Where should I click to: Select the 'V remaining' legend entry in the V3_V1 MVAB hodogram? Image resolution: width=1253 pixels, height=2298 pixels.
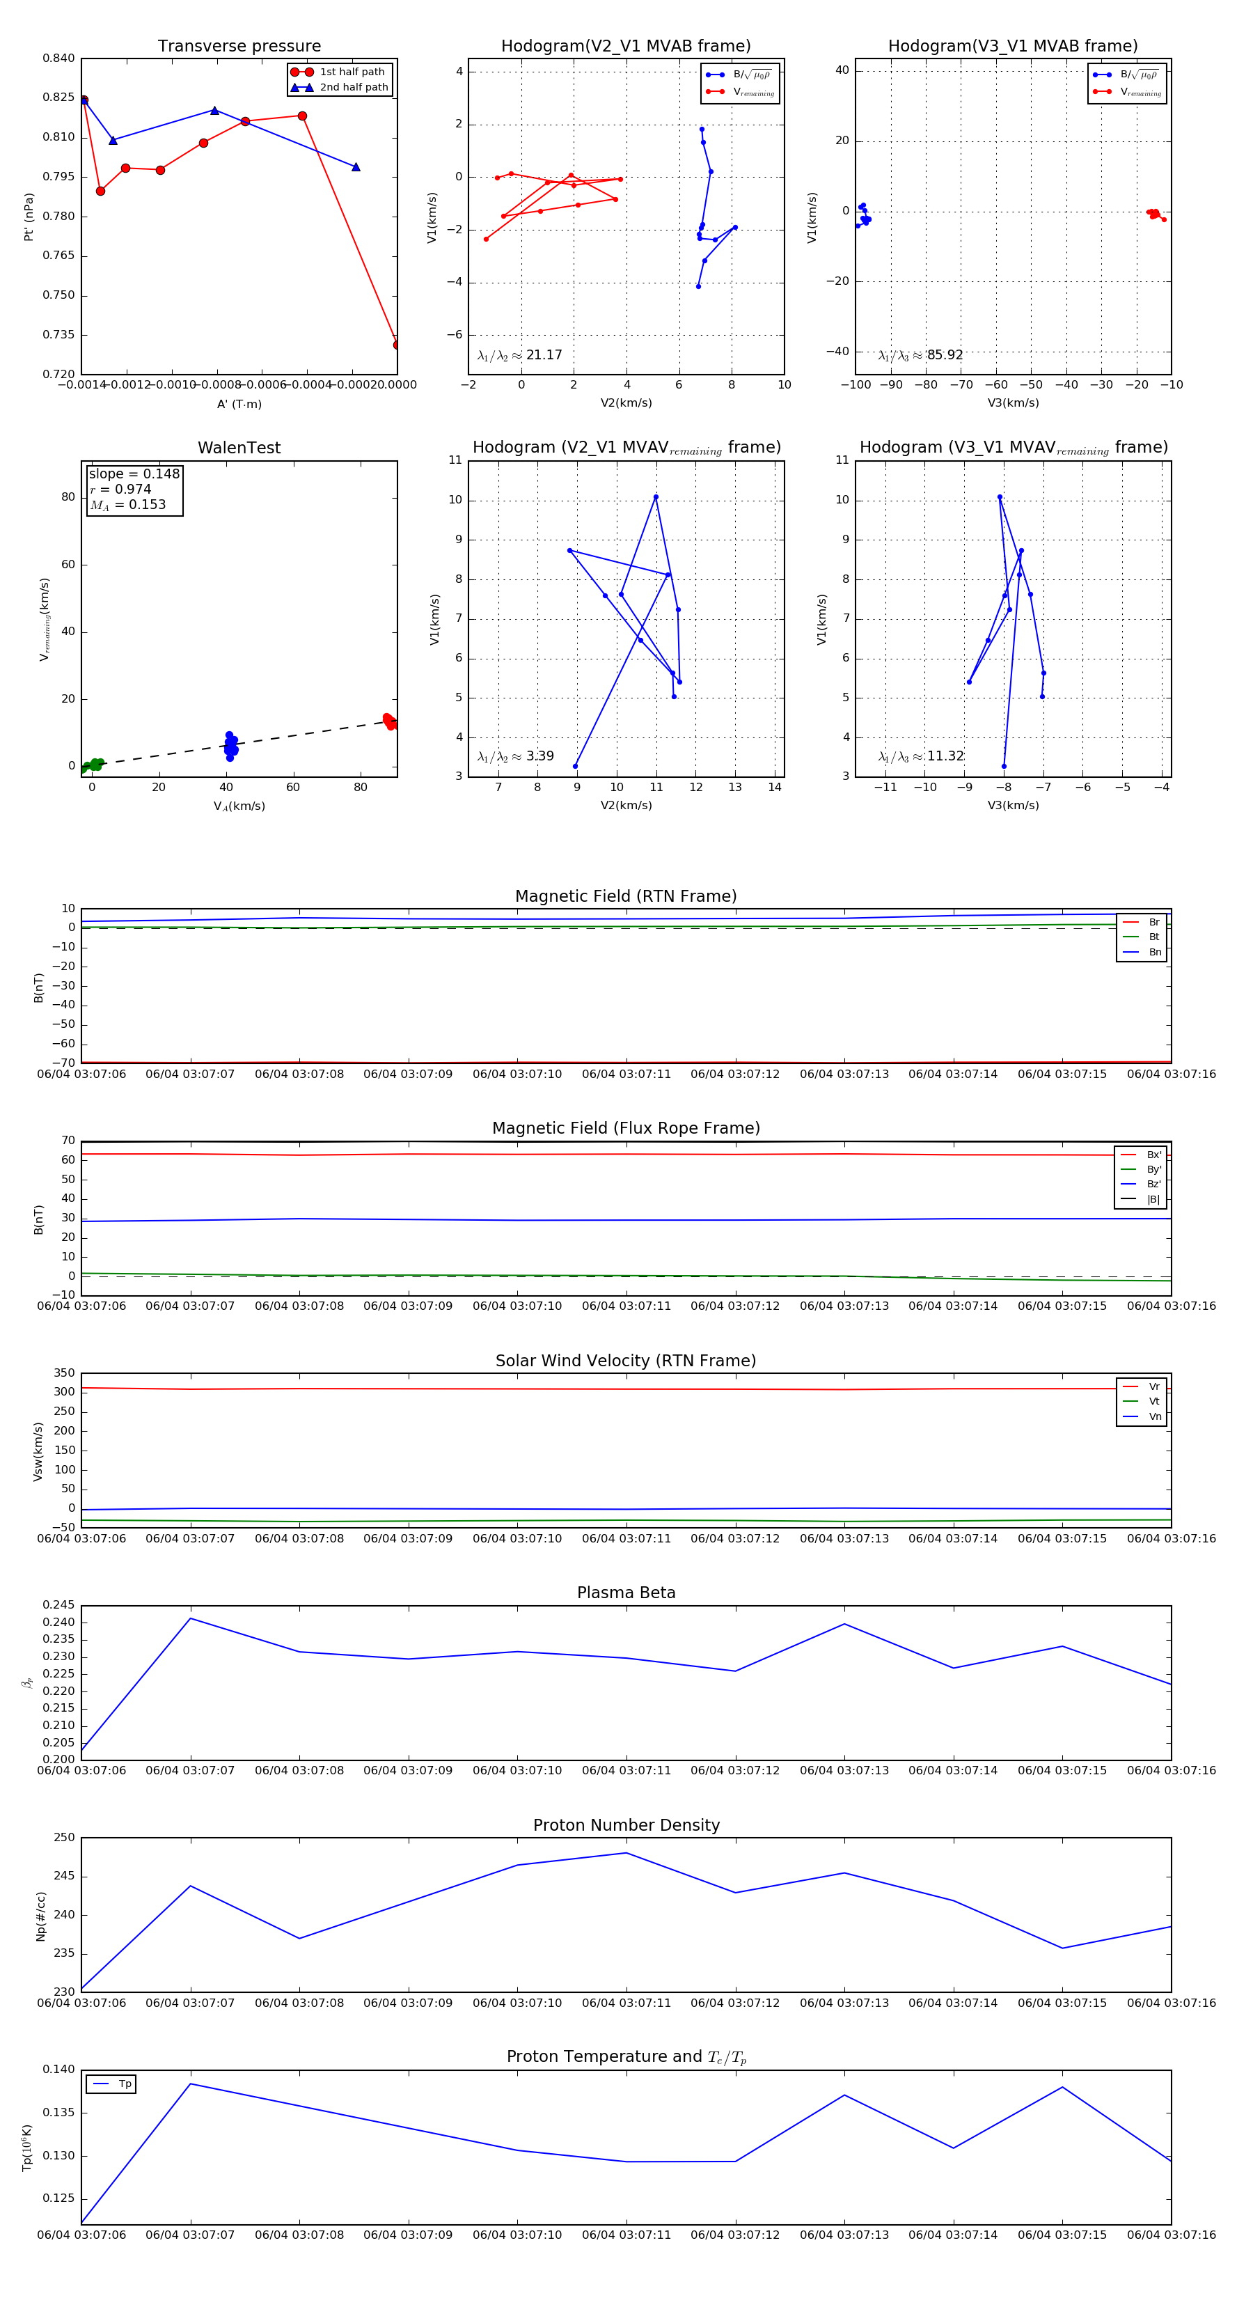[1127, 92]
